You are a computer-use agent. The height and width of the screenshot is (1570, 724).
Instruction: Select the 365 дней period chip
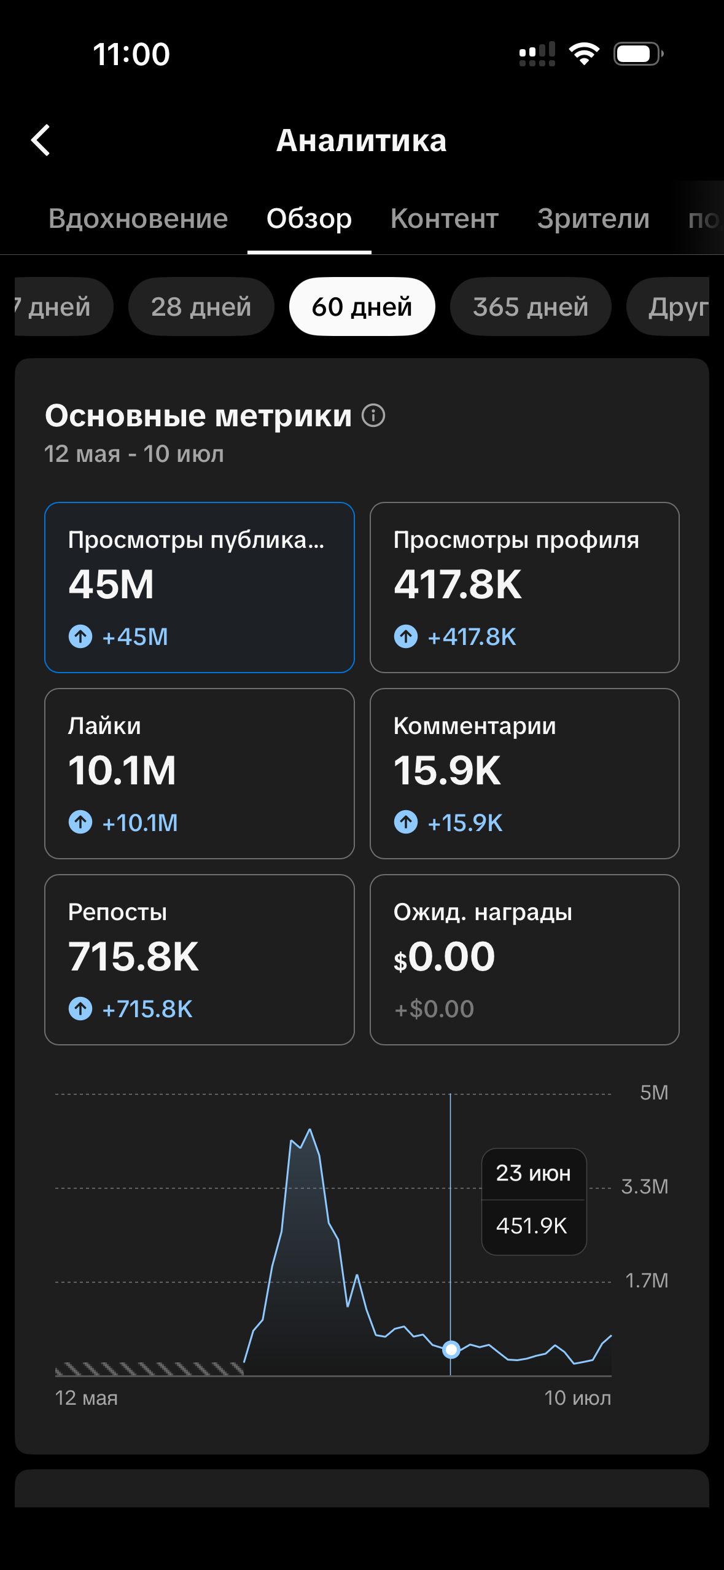click(531, 307)
